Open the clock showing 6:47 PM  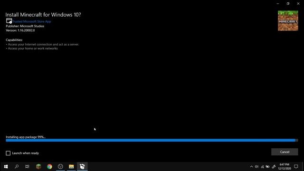pos(285,167)
